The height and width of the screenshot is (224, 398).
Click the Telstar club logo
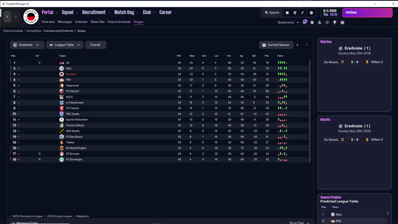(62, 142)
